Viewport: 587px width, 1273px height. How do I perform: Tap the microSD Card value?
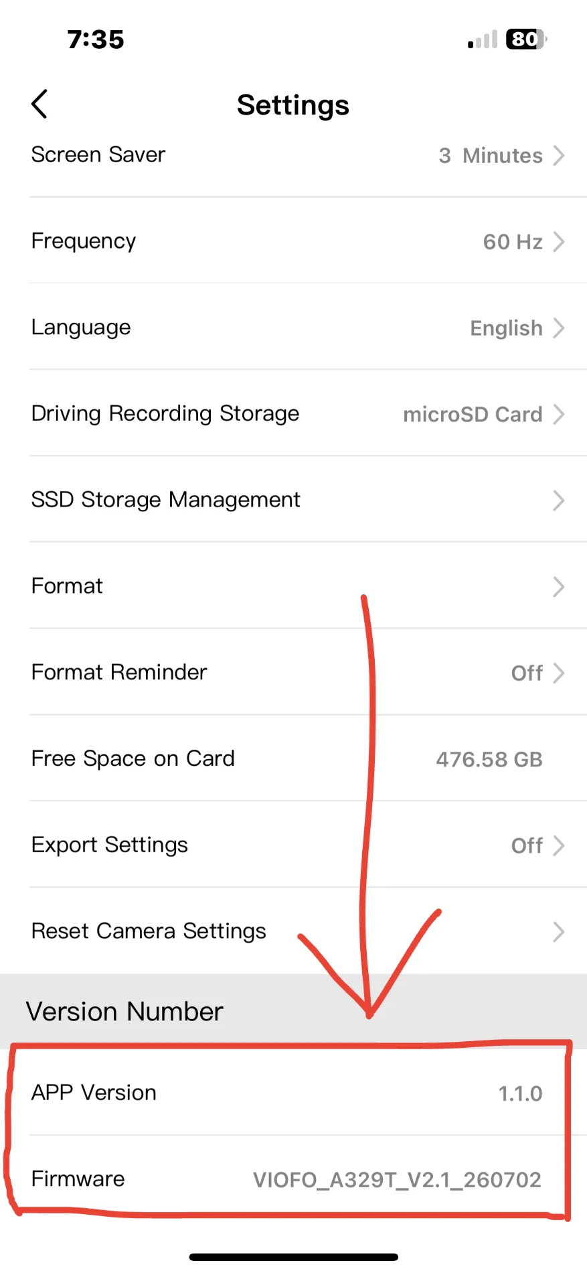point(473,415)
